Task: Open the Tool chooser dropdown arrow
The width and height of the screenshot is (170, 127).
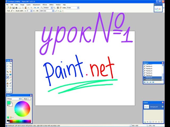Action: click(x=14, y=11)
